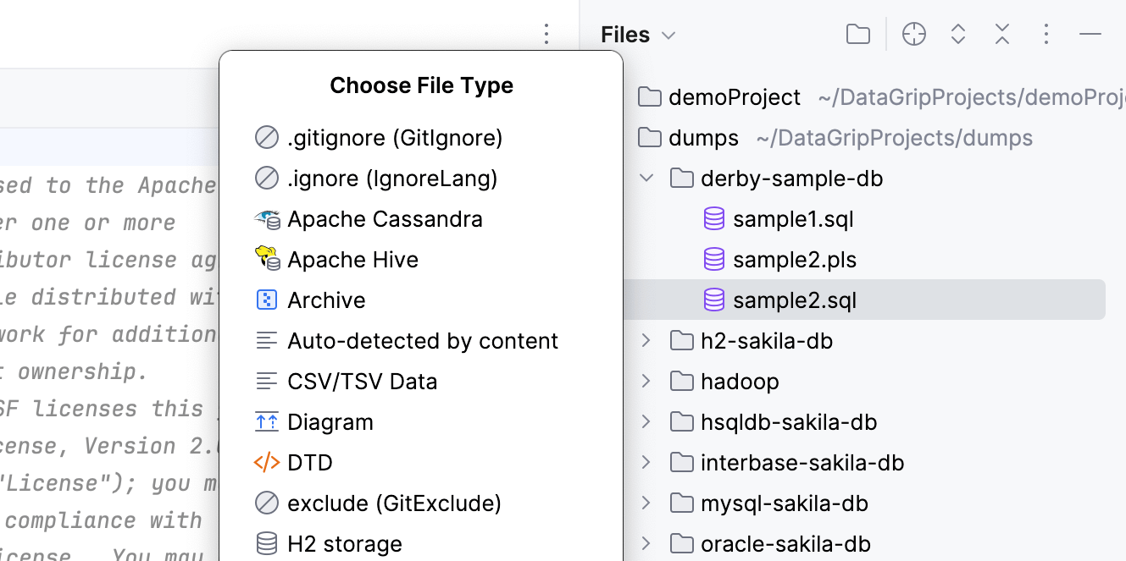Screen dimensions: 1126x561
Task: Open the editor more options menu
Action: coord(546,34)
